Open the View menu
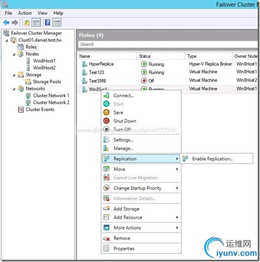The image size is (260, 262). [42, 13]
